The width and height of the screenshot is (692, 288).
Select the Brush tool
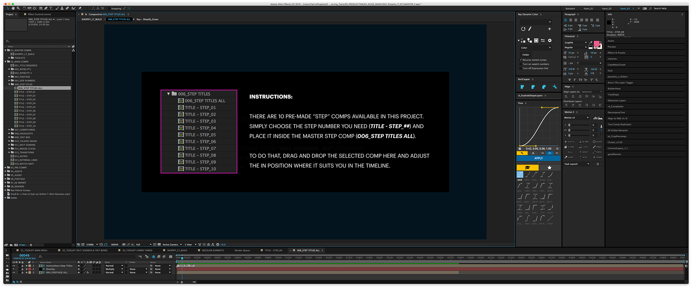pyautogui.click(x=57, y=8)
